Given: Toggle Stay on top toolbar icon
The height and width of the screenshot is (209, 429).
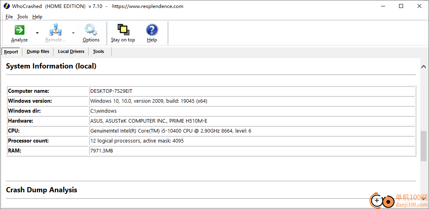Looking at the screenshot, I should point(123,30).
